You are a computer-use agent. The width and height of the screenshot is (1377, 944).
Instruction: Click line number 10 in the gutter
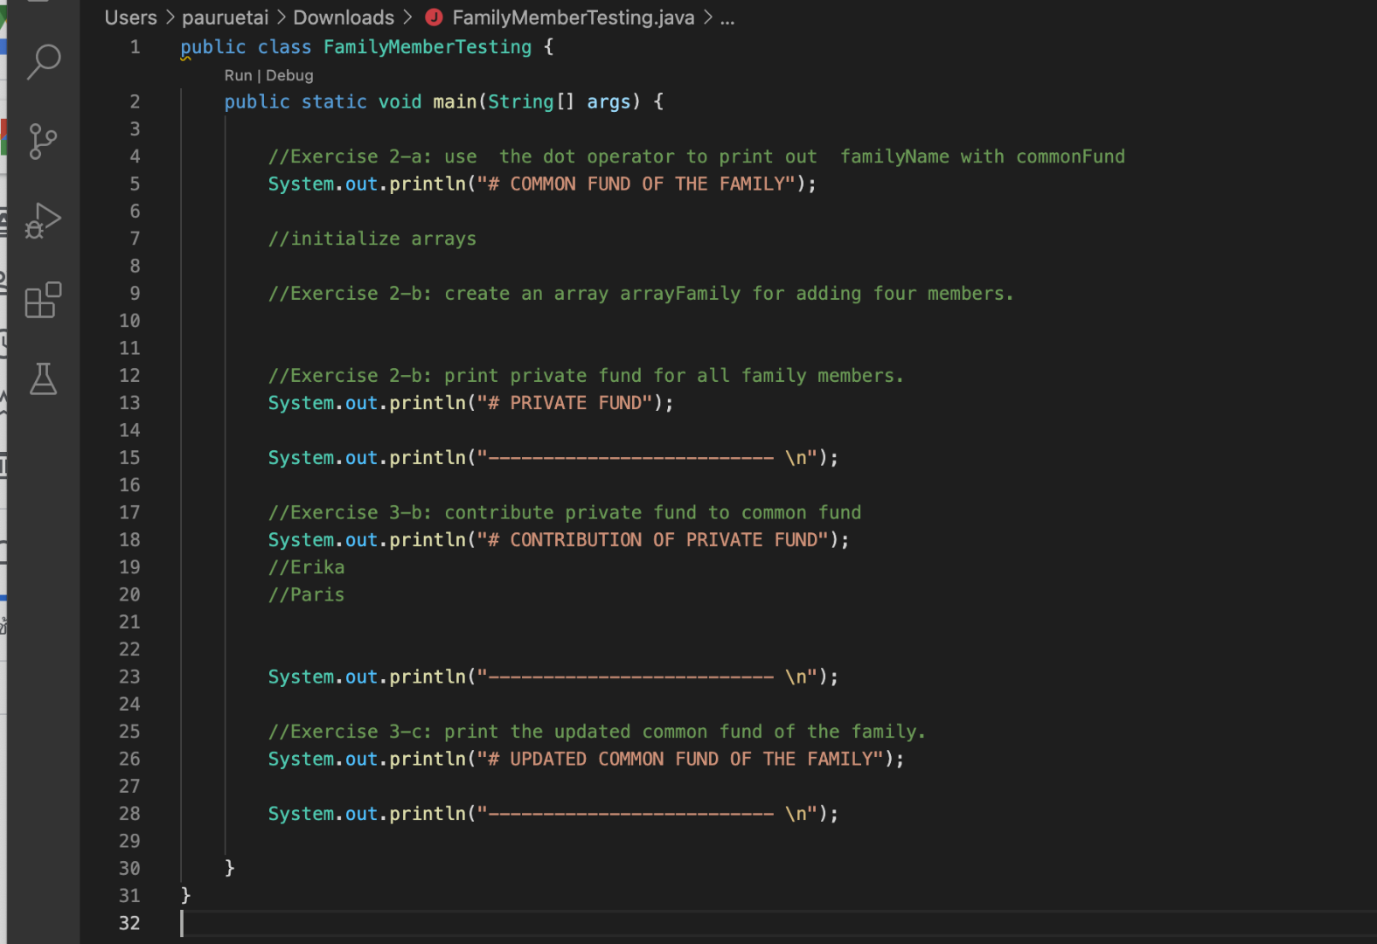pos(129,321)
